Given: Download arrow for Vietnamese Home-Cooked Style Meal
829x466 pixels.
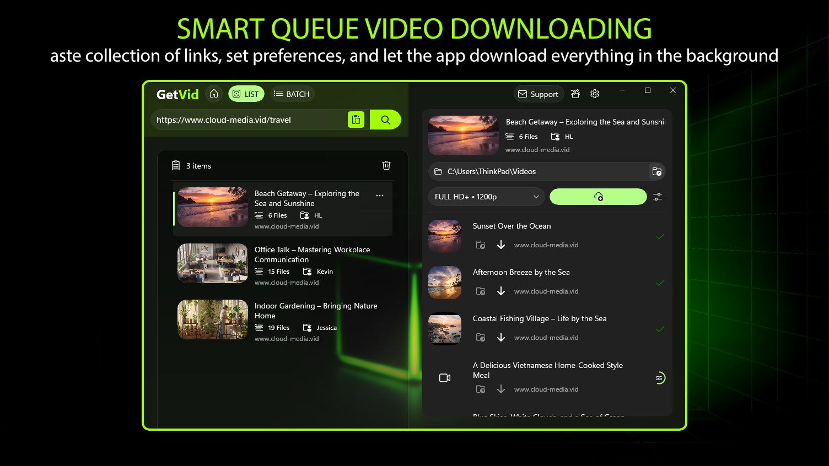Looking at the screenshot, I should [501, 389].
